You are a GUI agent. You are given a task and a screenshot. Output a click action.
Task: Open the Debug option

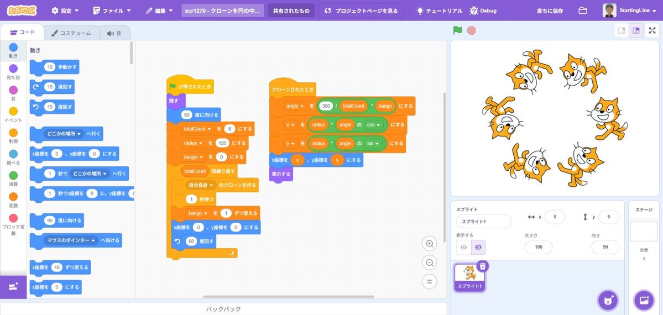click(x=483, y=11)
